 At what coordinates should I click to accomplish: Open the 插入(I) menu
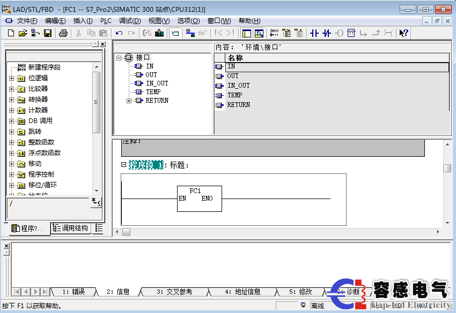[83, 21]
